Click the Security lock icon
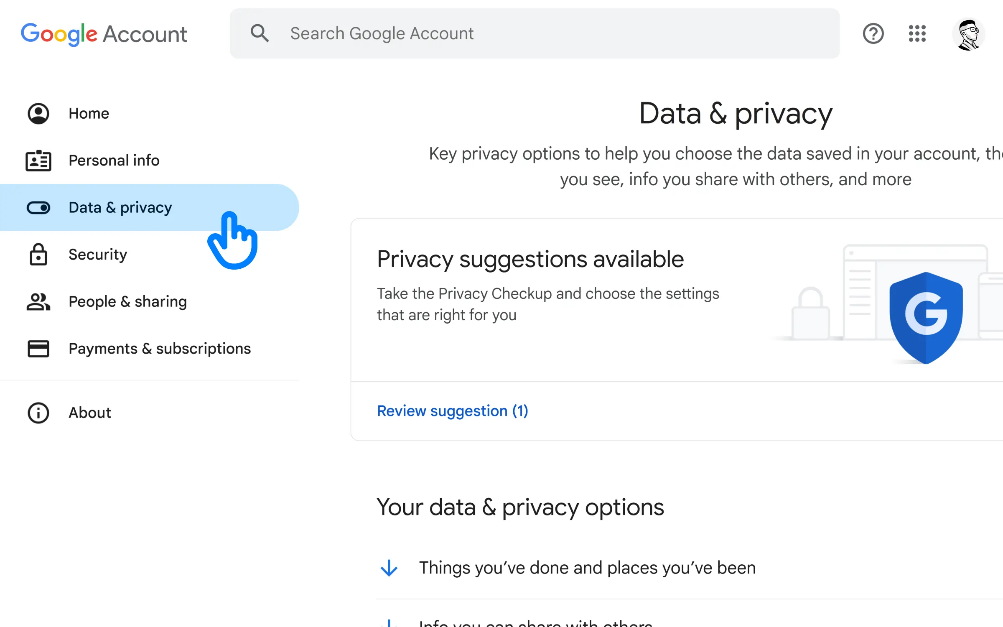The image size is (1003, 627). [38, 254]
